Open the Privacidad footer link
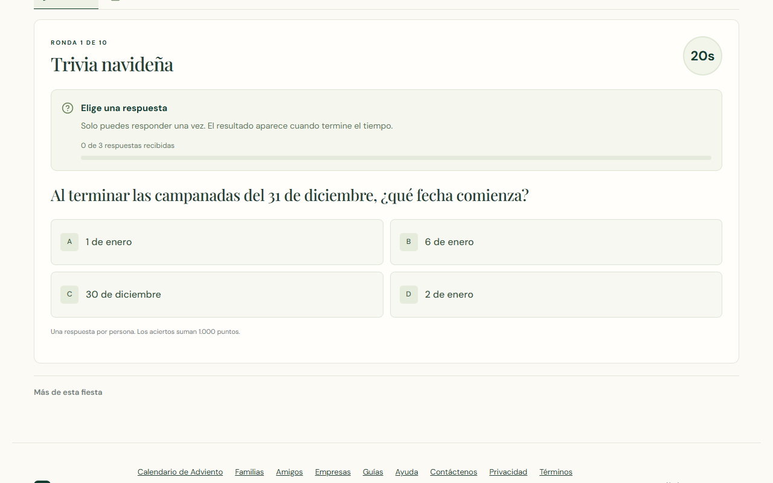Screen dimensions: 773x483 508,472
